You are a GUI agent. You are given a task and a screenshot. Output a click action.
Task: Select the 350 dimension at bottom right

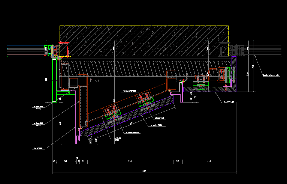coord(209,161)
